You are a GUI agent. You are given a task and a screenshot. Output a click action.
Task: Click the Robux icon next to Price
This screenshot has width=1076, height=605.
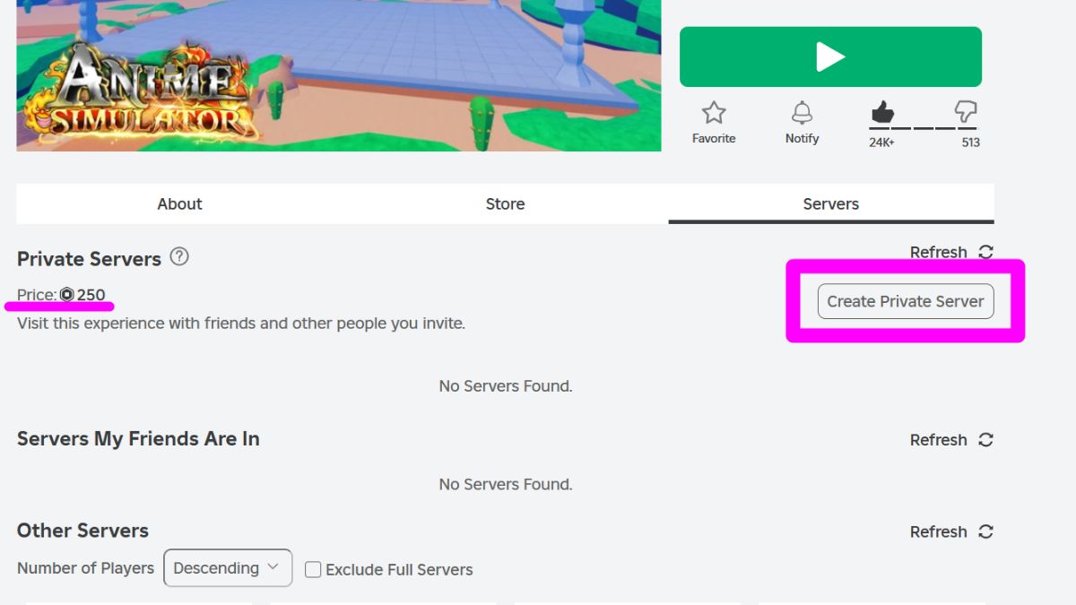[67, 295]
